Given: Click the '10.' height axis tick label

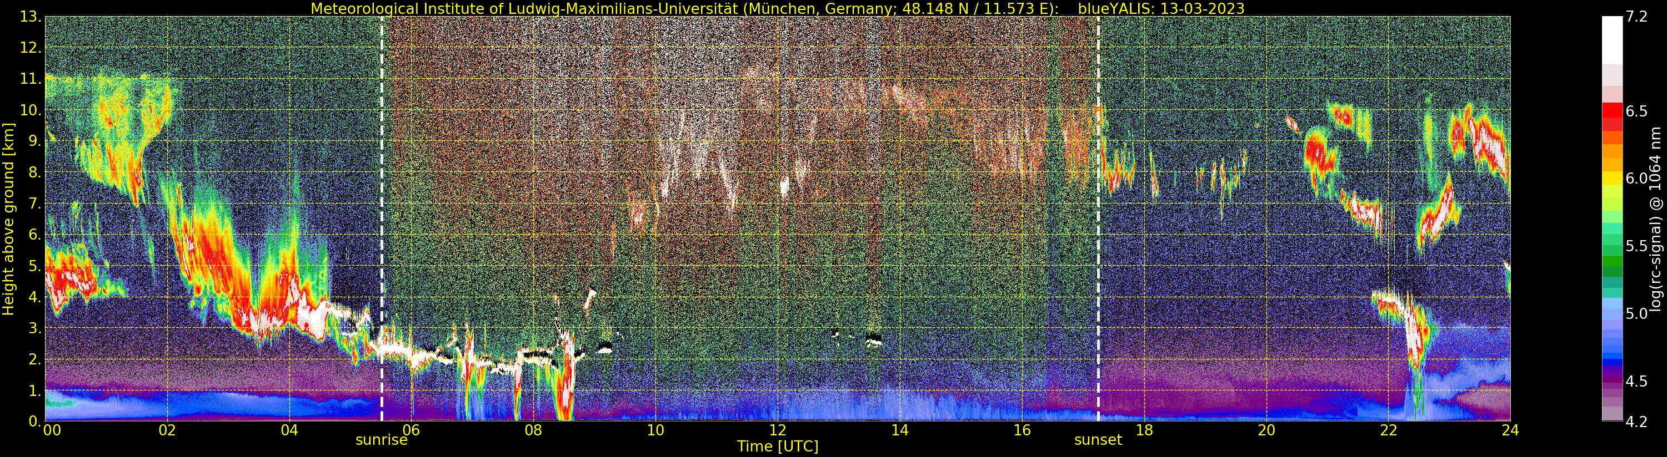Looking at the screenshot, I should pos(31,110).
